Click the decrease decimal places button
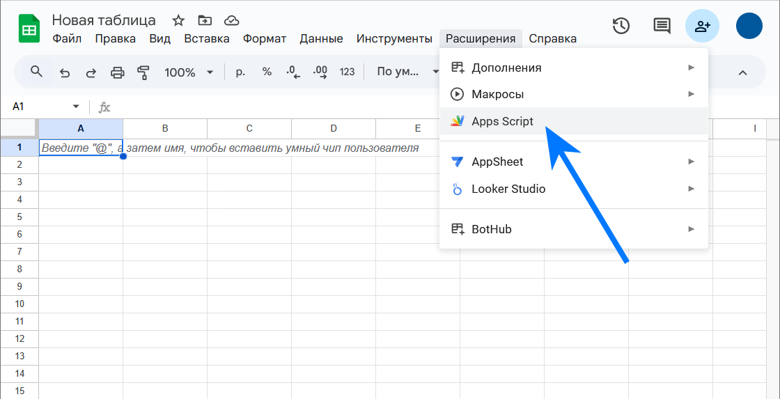 tap(293, 72)
